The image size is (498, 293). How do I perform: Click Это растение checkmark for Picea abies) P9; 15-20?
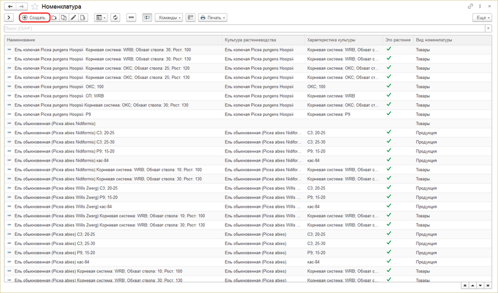(x=388, y=252)
